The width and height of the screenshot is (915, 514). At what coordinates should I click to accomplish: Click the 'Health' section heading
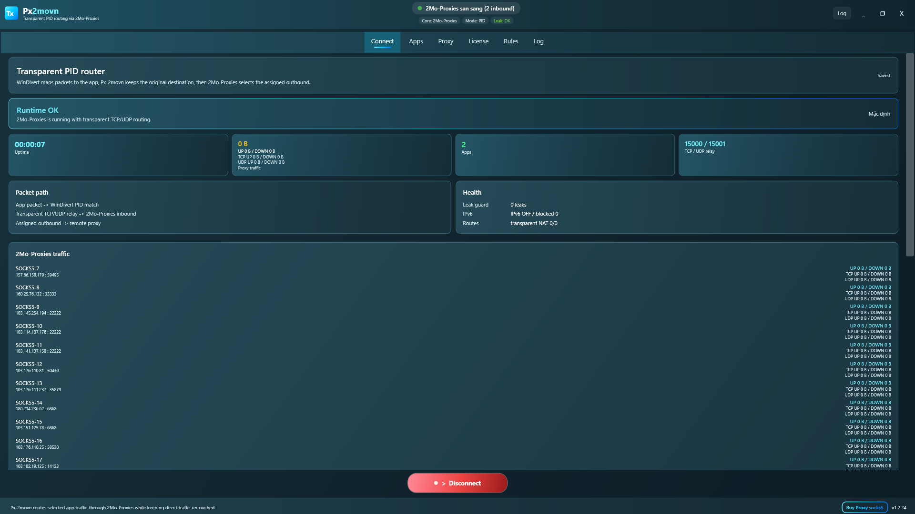pyautogui.click(x=472, y=193)
